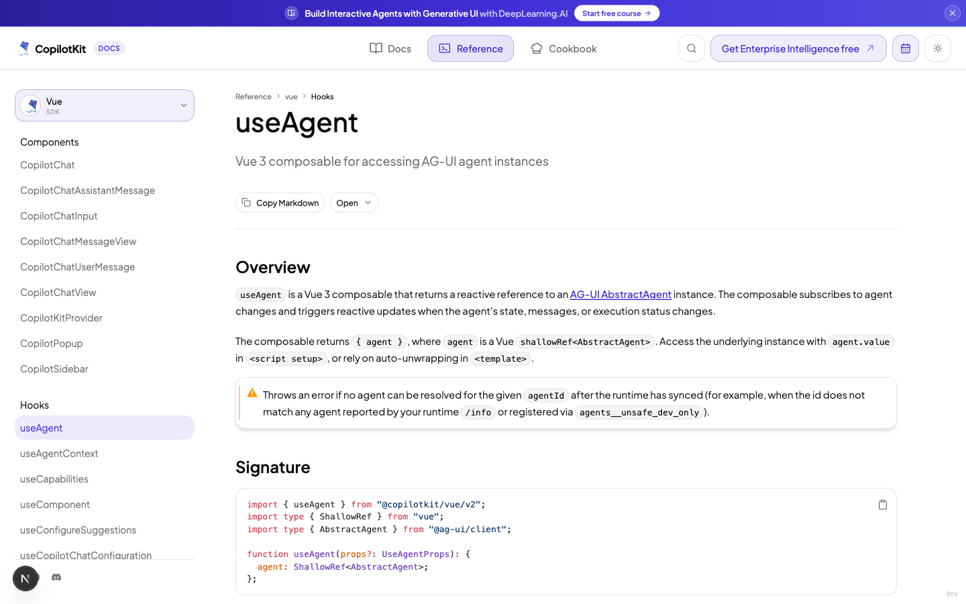This screenshot has width=966, height=604.
Task: Open search with the magnifier icon
Action: [x=692, y=48]
